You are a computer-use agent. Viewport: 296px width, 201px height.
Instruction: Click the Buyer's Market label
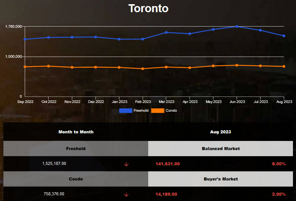tap(221, 179)
